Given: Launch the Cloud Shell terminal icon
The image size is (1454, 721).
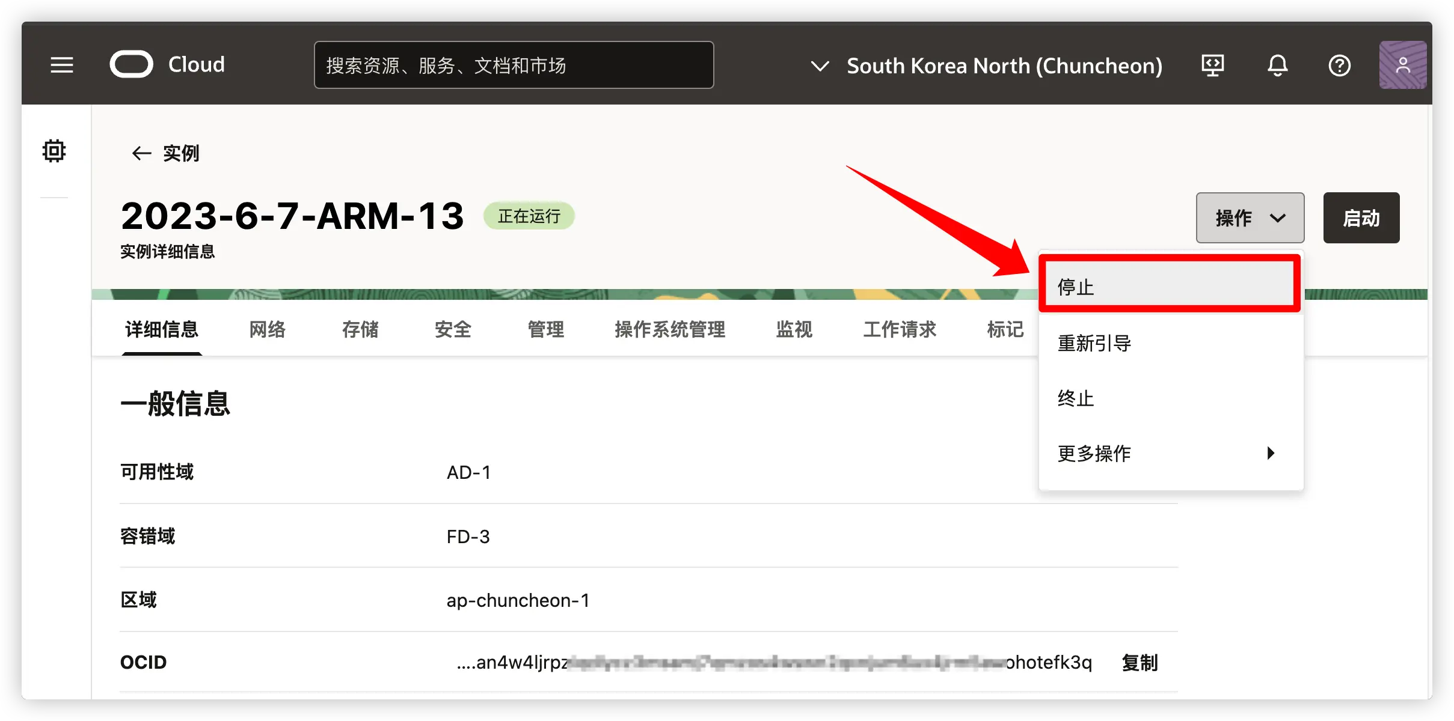Looking at the screenshot, I should click(1213, 65).
